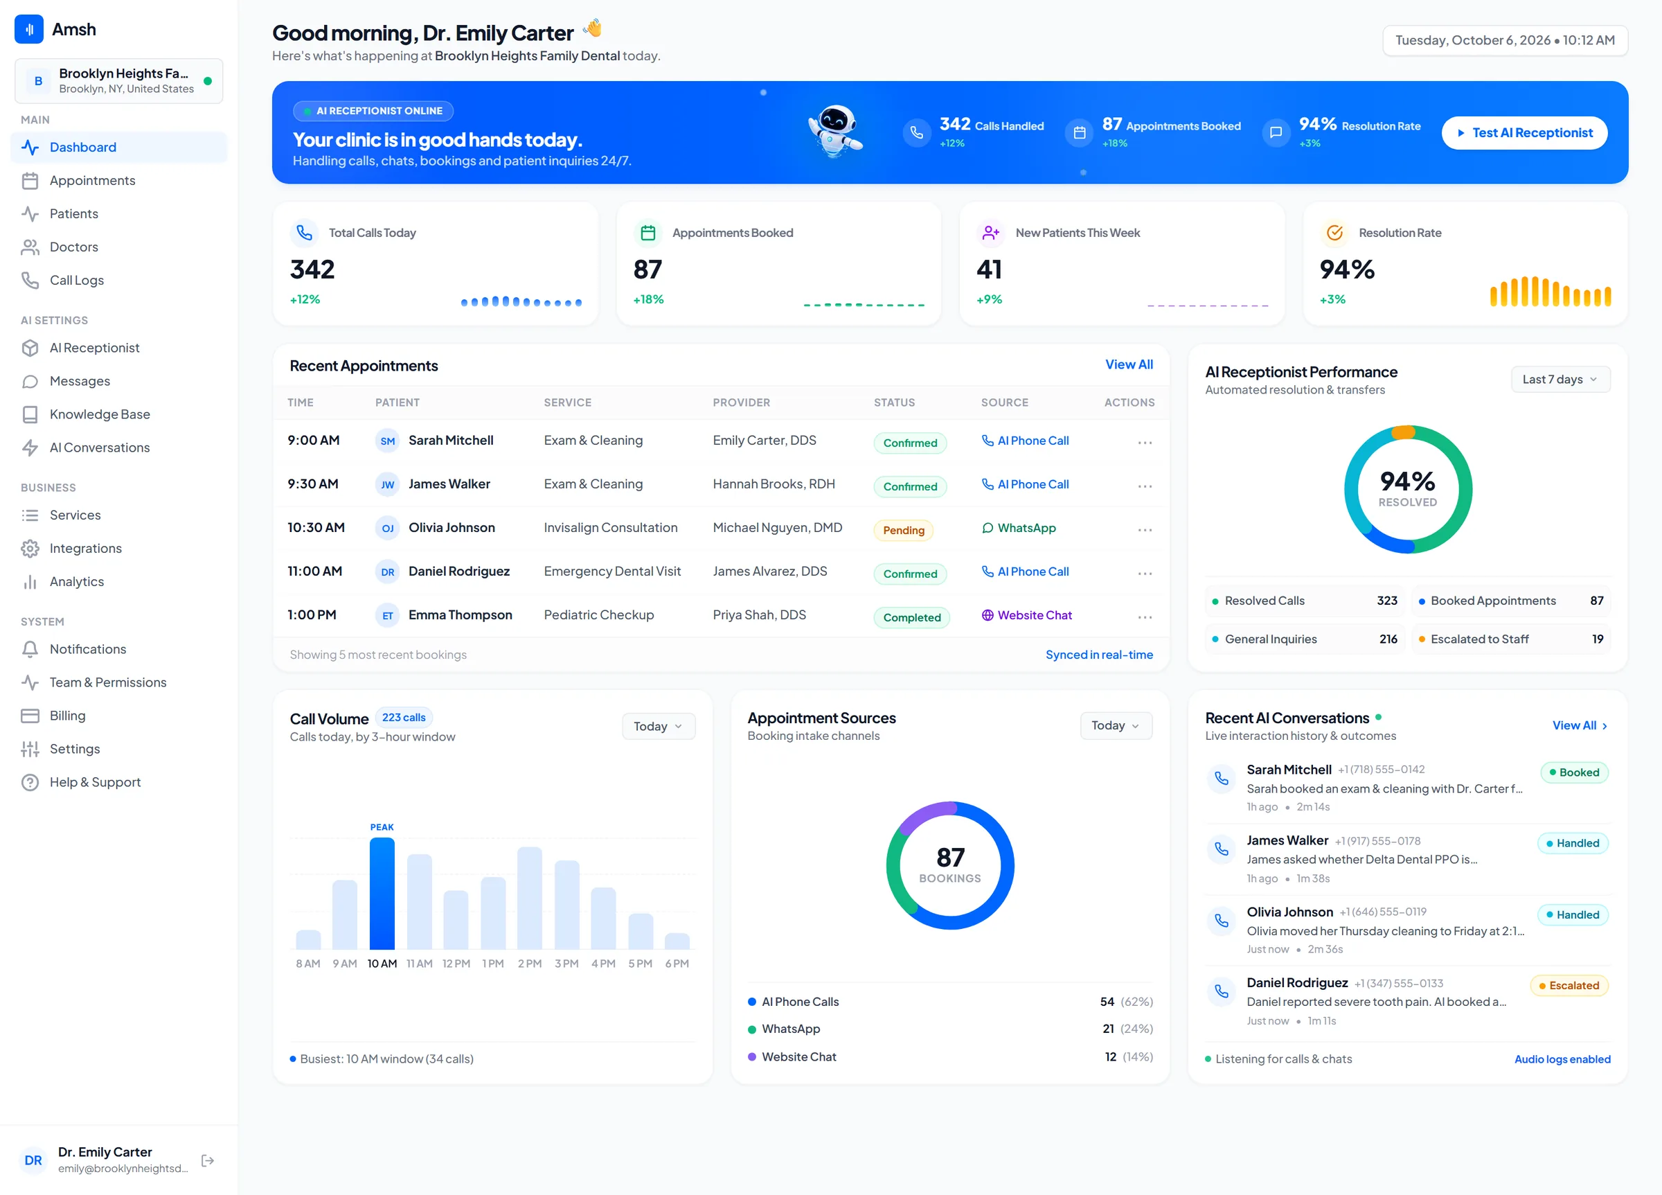Open Billing in System section
The image size is (1662, 1195).
(118, 716)
